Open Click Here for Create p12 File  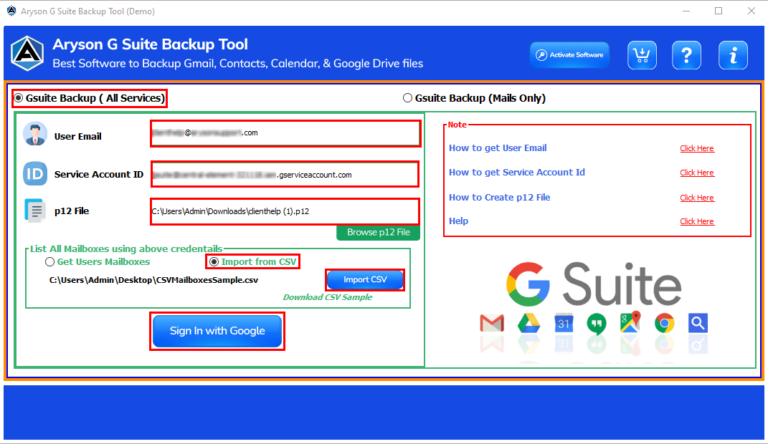pos(697,198)
